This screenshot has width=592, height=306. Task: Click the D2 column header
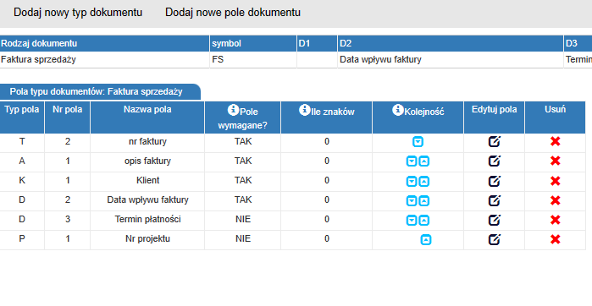[451, 43]
